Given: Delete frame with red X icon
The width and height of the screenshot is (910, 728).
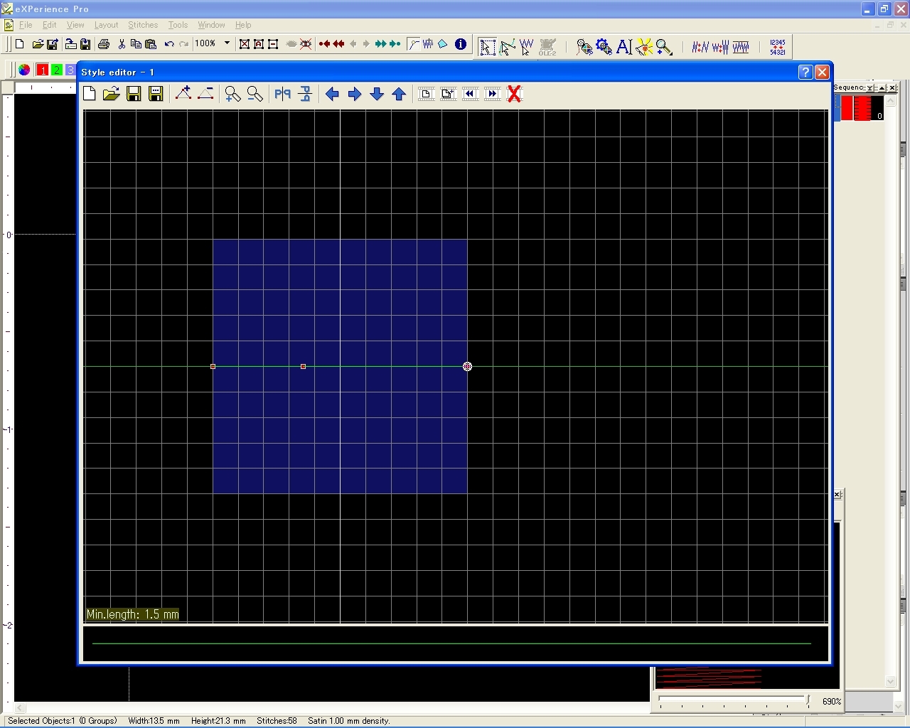Looking at the screenshot, I should [x=515, y=94].
